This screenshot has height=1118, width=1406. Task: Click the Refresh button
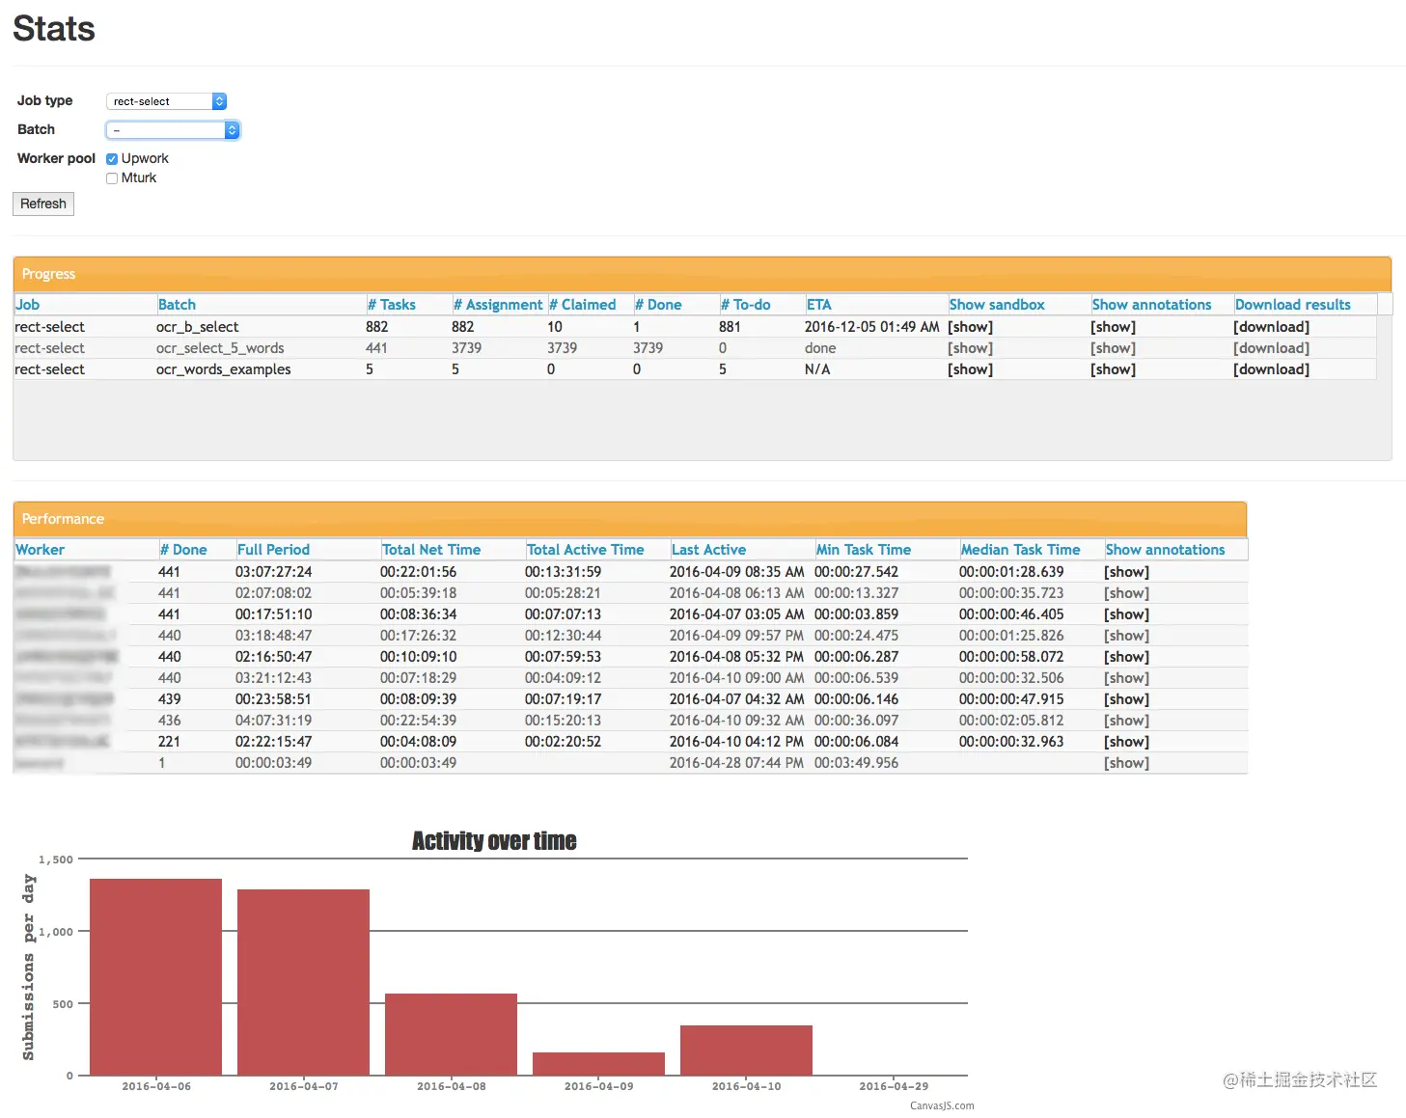click(42, 204)
